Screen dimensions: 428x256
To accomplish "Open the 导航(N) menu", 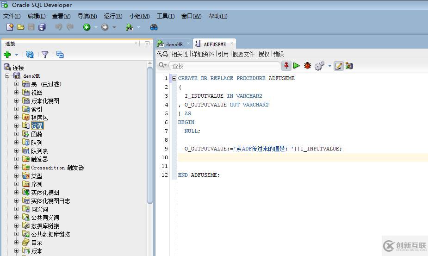I will pyautogui.click(x=87, y=16).
